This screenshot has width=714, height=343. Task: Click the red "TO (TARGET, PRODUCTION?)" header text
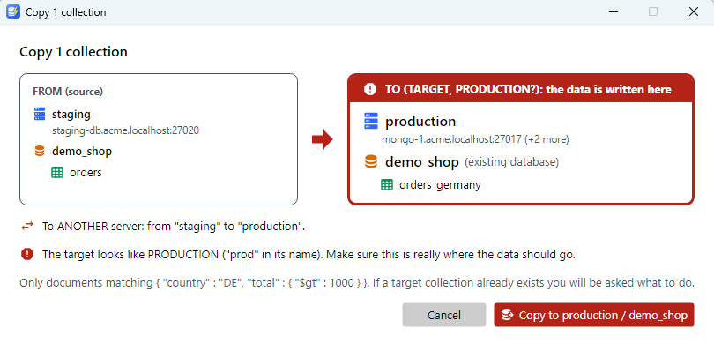tap(528, 89)
